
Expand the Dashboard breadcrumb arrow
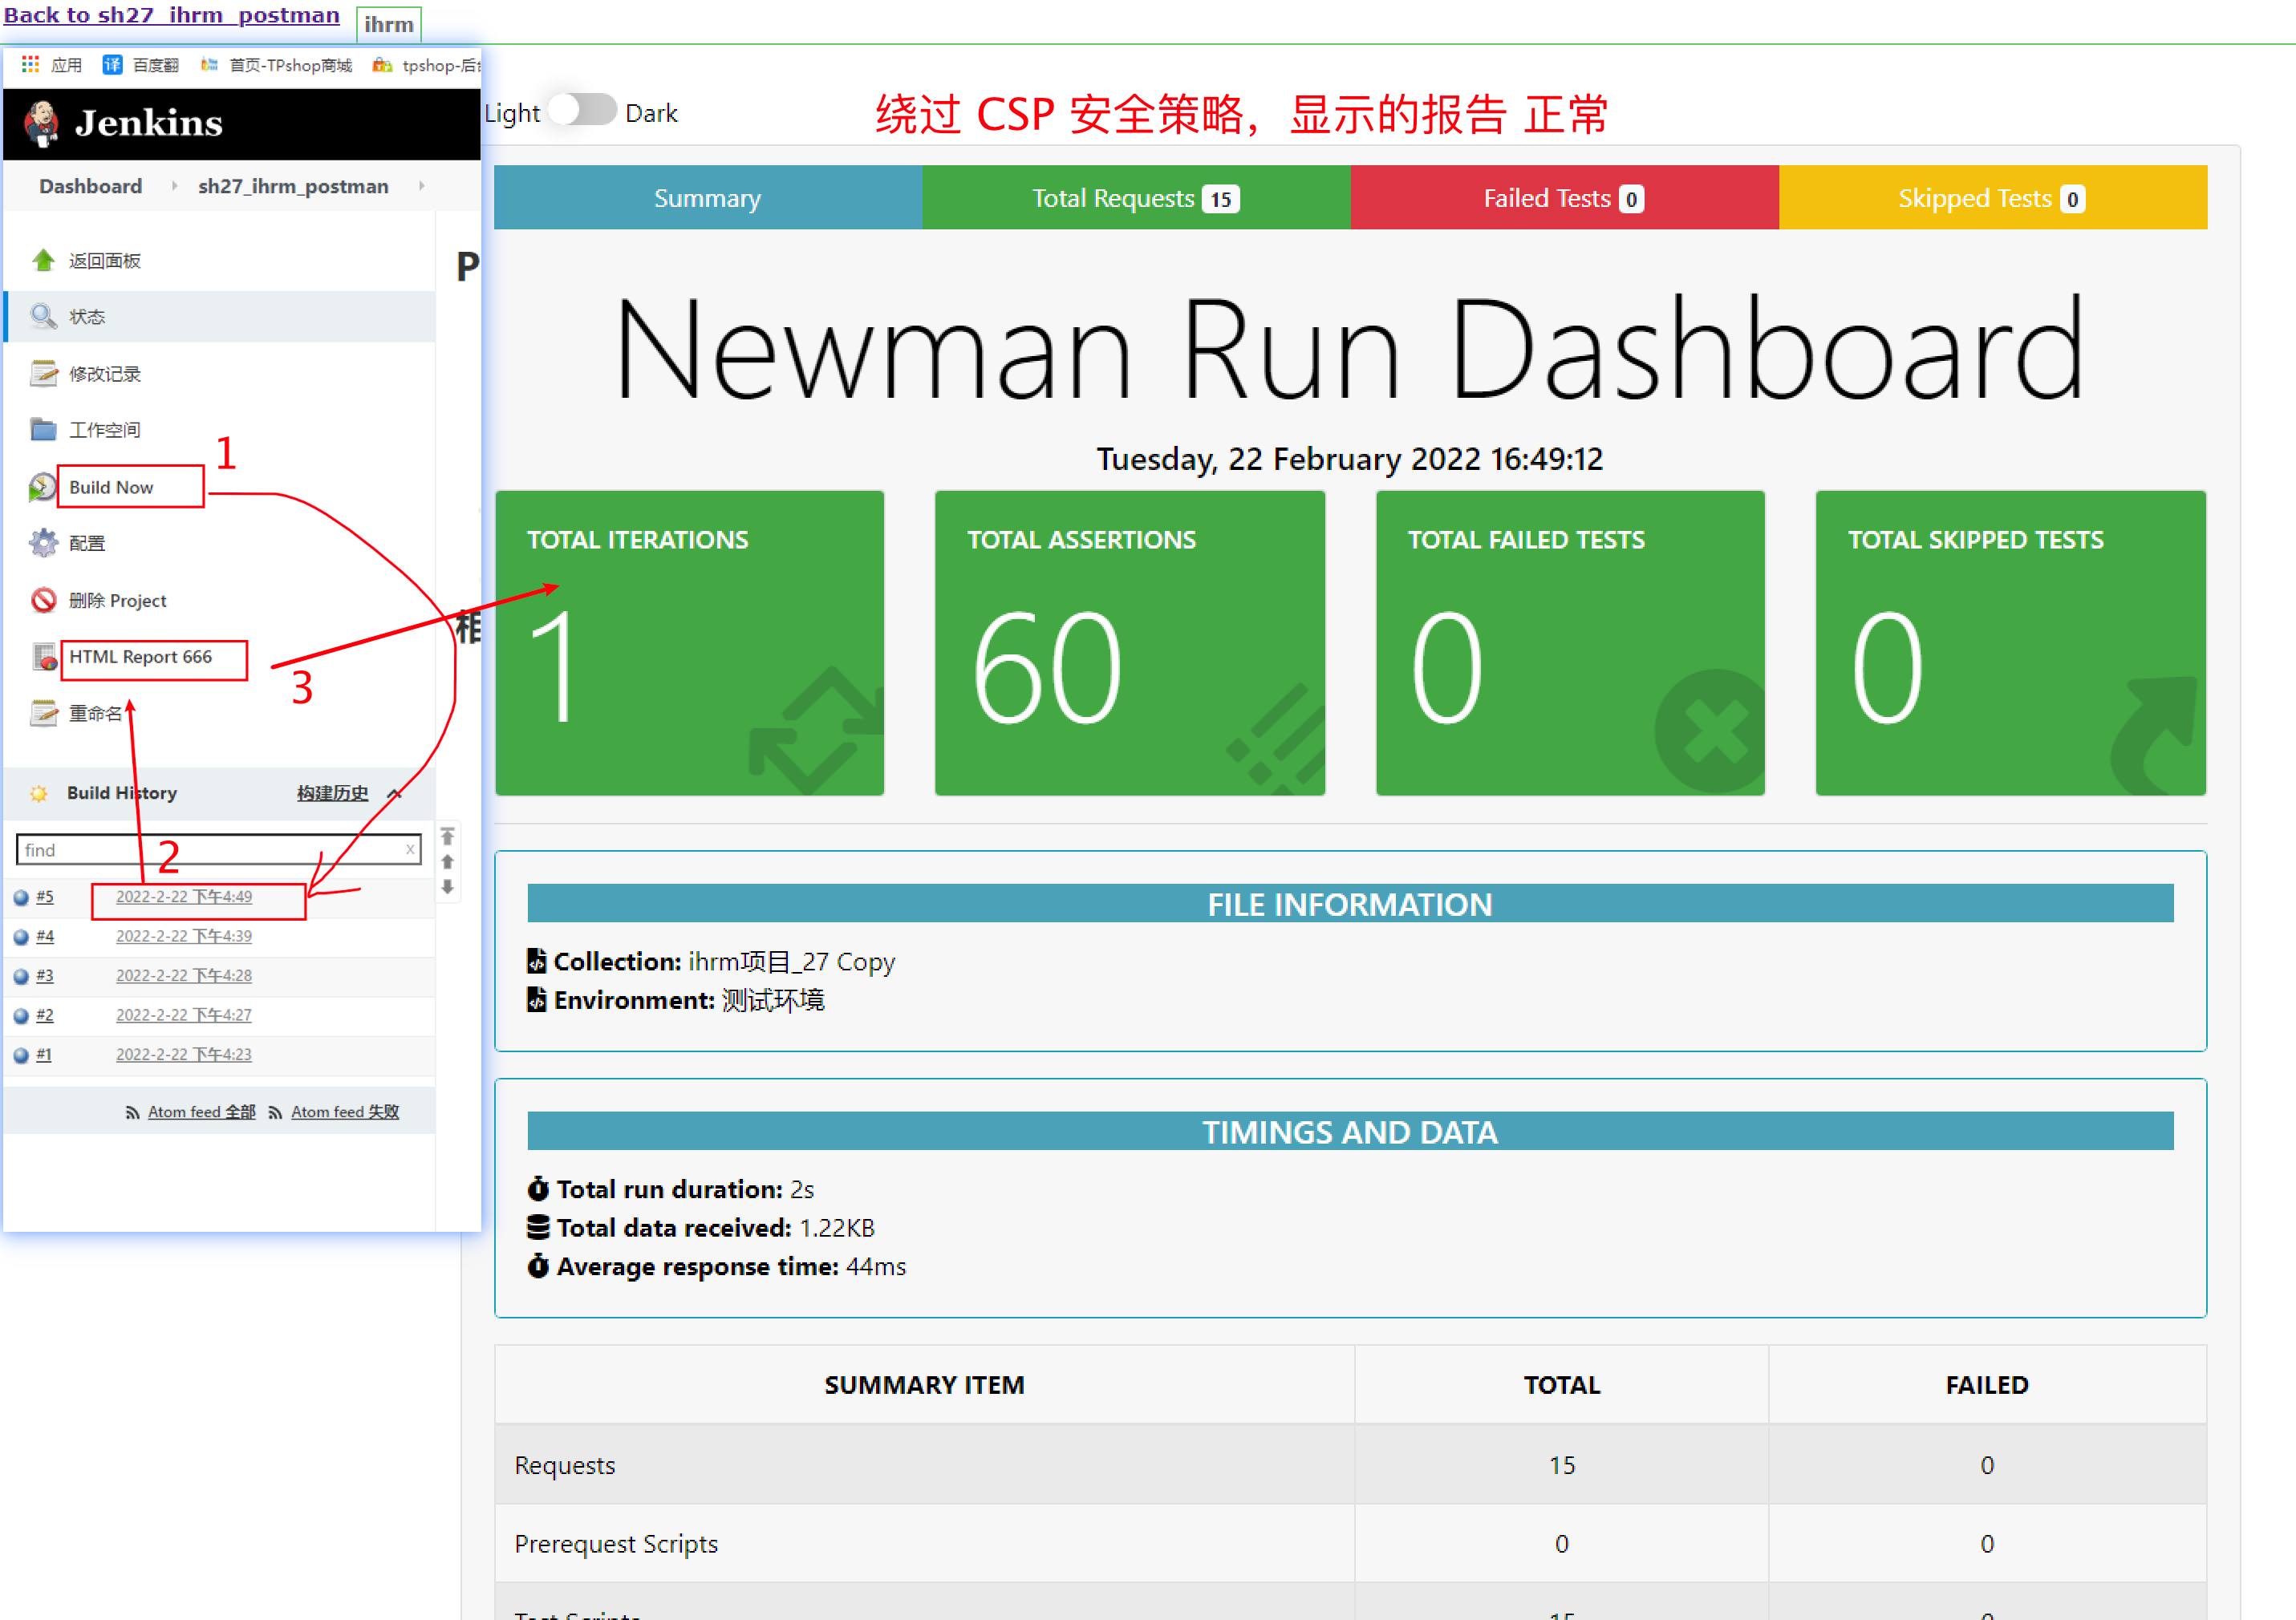(x=174, y=186)
